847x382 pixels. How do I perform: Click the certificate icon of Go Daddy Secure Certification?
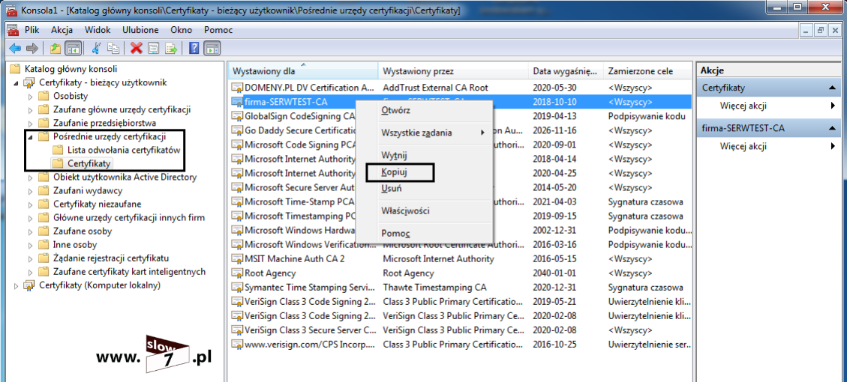(237, 130)
